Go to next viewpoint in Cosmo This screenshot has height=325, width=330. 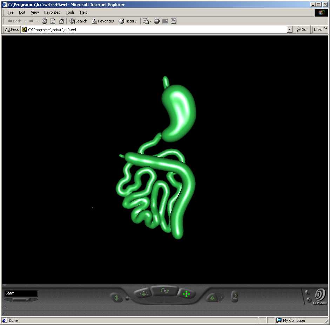(34, 299)
